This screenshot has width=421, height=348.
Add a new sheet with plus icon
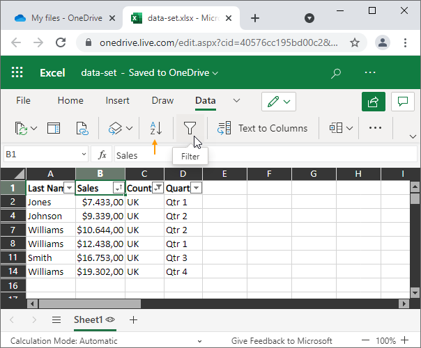134,319
